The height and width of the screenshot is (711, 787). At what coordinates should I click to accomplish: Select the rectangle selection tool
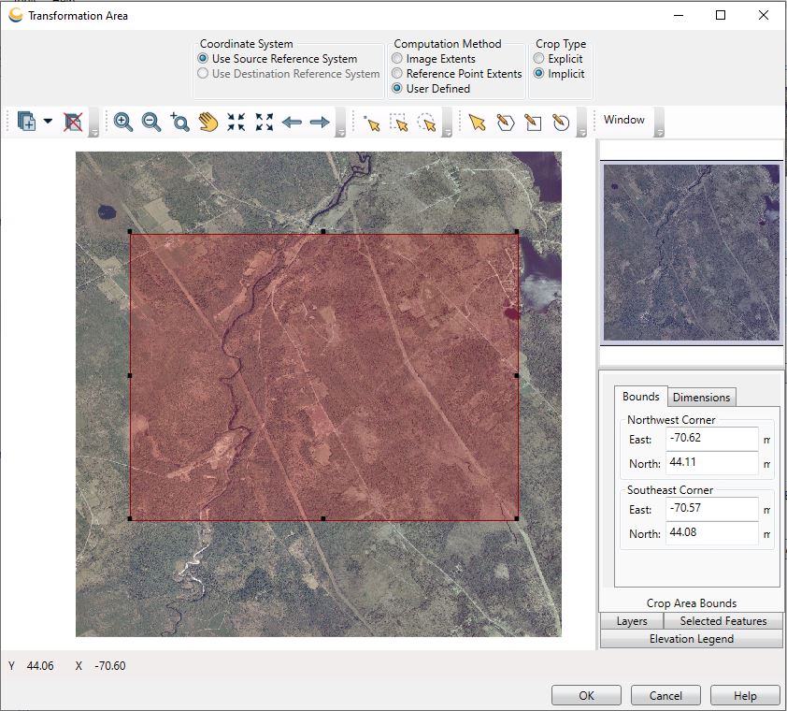399,123
